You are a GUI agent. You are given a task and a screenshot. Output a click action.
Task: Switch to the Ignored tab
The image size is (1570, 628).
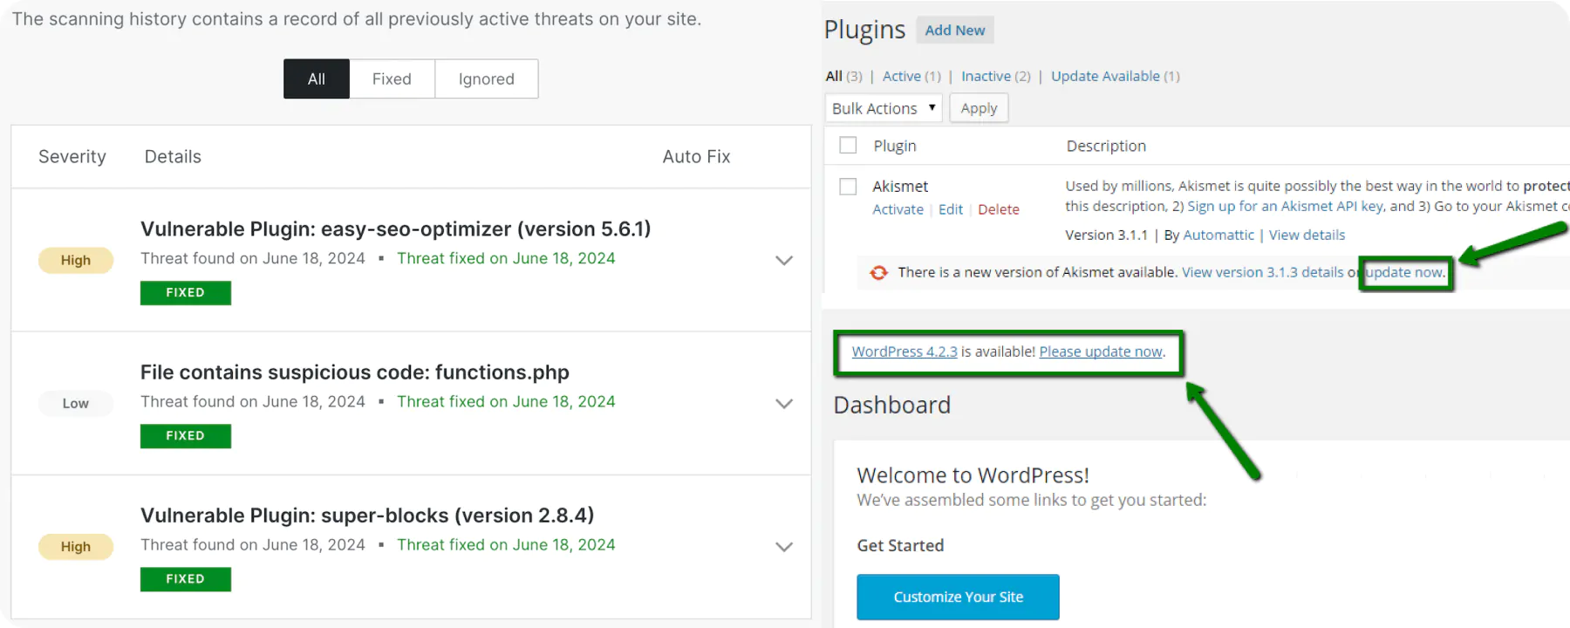coord(486,79)
